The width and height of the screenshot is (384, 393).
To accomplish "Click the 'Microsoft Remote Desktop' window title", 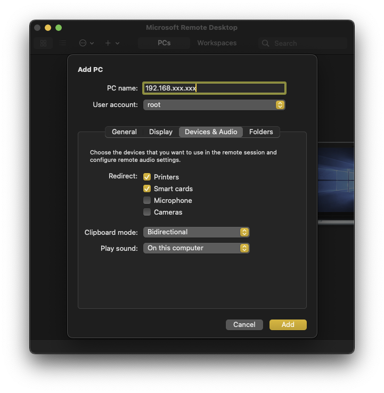I will (192, 28).
